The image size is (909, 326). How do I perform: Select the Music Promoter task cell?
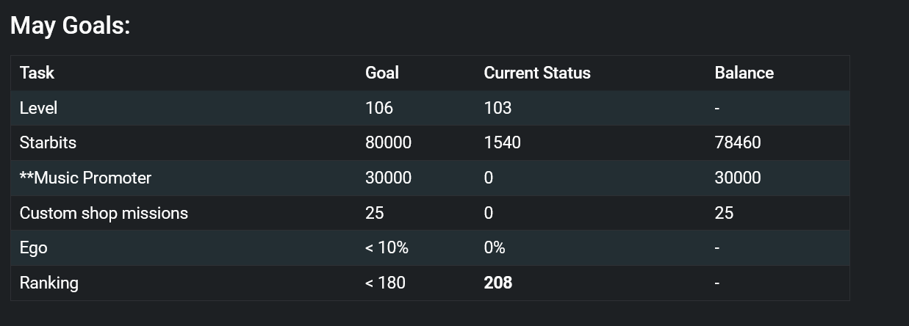click(x=85, y=178)
